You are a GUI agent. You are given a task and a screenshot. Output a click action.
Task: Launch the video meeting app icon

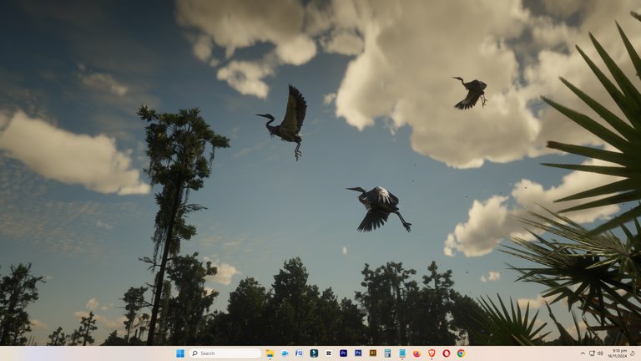285,353
